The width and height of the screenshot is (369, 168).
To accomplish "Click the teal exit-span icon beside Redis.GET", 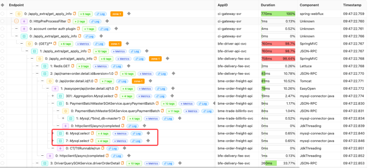I will click(x=45, y=66).
